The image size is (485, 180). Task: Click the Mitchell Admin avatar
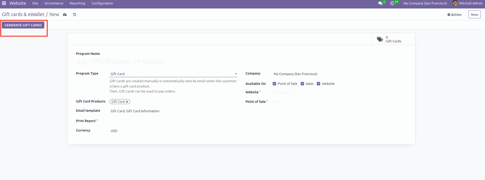click(455, 3)
